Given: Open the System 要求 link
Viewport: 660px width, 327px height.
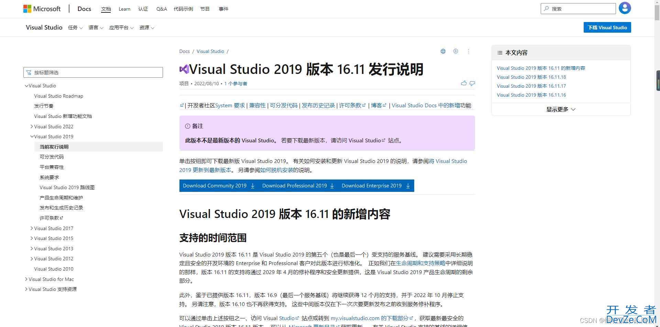Looking at the screenshot, I should coord(230,105).
